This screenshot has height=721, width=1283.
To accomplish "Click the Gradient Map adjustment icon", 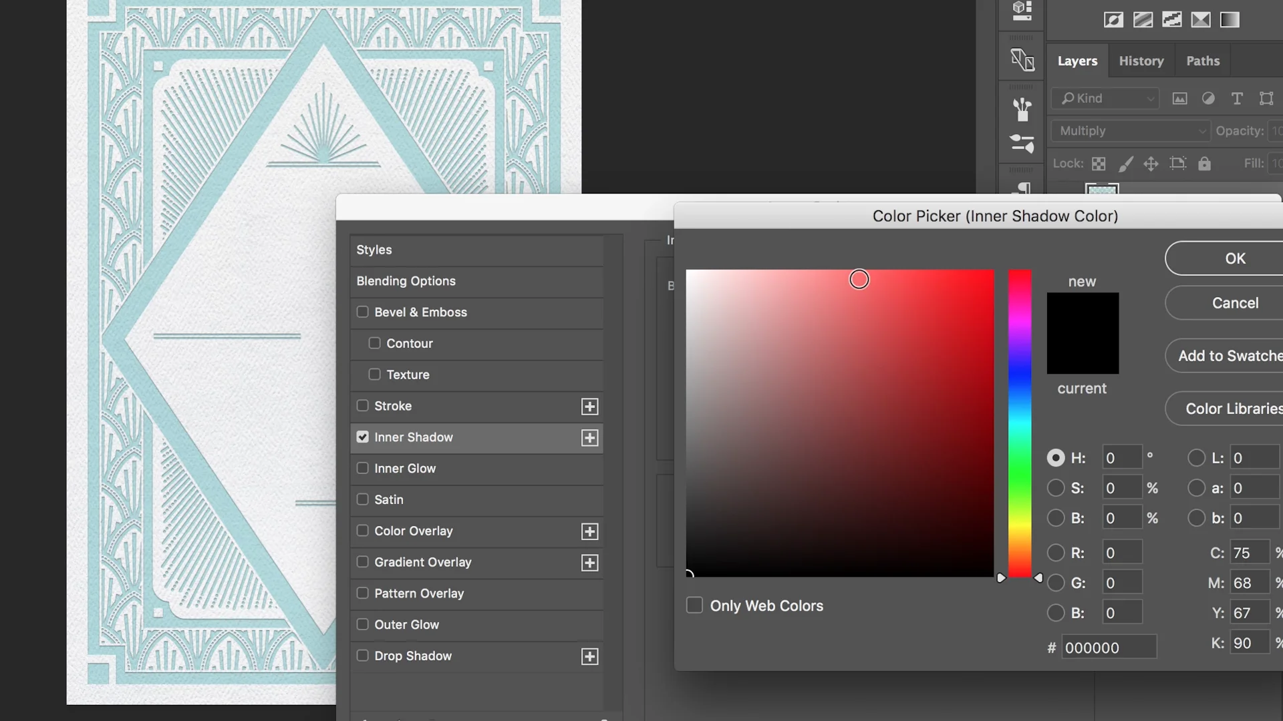I will pyautogui.click(x=1230, y=20).
